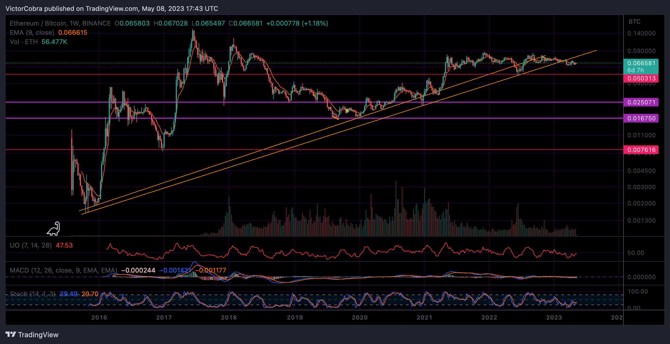Click the UO value 47.53
The image size is (670, 344).
click(x=64, y=245)
